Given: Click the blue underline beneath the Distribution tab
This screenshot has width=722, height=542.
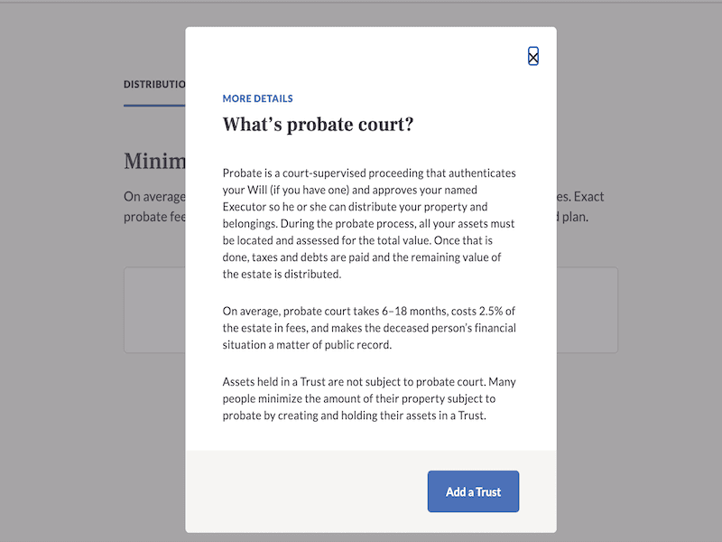Looking at the screenshot, I should [x=154, y=106].
